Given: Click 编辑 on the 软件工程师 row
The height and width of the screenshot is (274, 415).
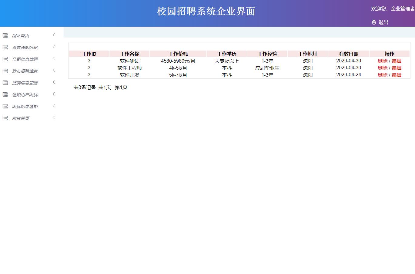Looking at the screenshot, I should click(397, 68).
